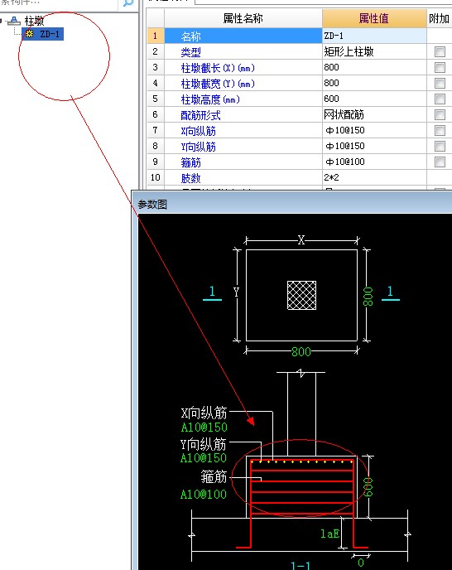
Task: Click the 矩形上柱墩 type value
Action: (x=349, y=51)
